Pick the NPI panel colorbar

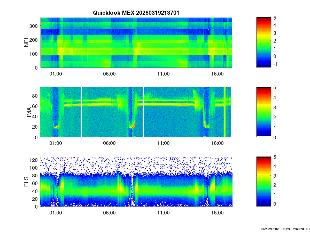(263, 43)
